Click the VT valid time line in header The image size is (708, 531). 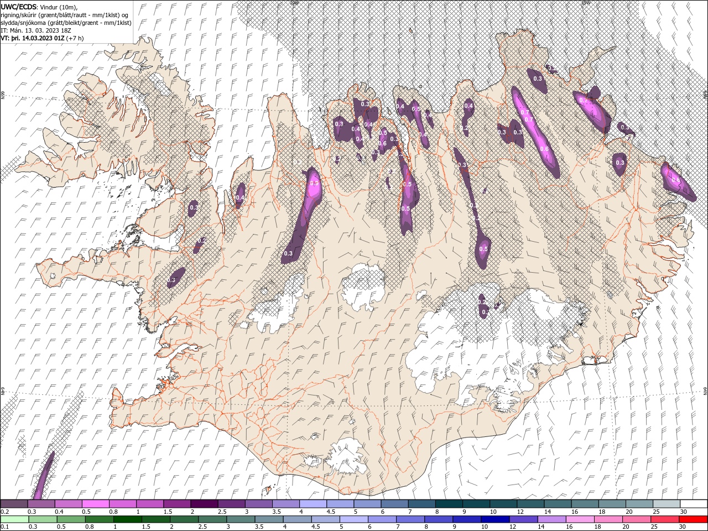coord(43,38)
